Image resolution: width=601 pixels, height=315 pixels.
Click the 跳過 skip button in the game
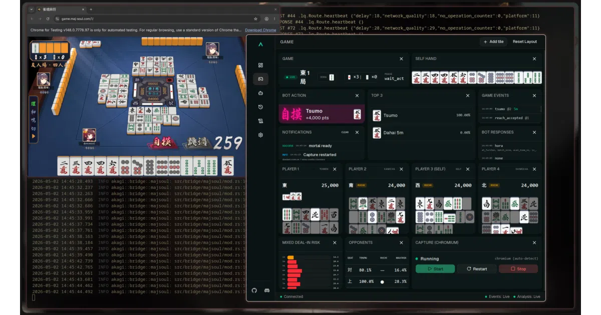199,143
